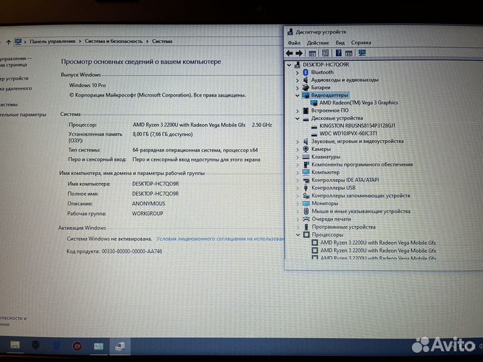This screenshot has height=362, width=483.
Task: Click the ANONYMOUS description value
Action: pos(148,204)
